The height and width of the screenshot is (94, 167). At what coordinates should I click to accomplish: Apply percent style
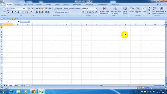coord(87,12)
